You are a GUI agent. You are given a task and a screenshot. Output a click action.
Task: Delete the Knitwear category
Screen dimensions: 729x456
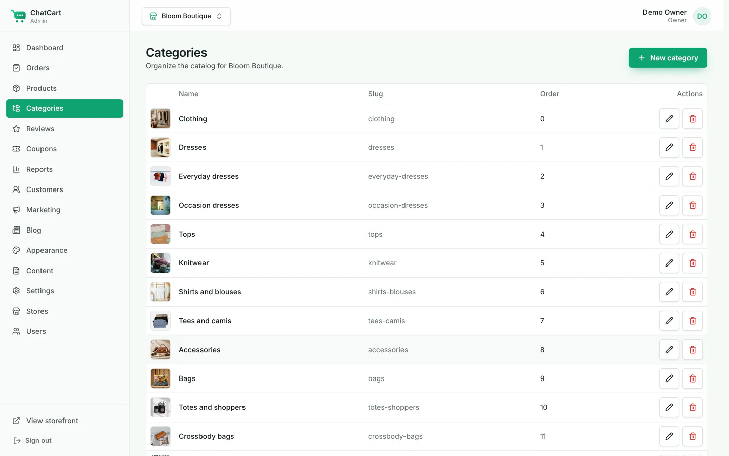coord(692,263)
